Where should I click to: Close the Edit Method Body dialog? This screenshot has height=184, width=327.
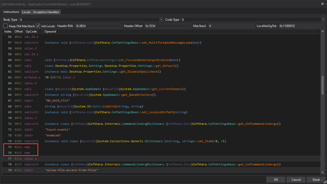click(322, 4)
